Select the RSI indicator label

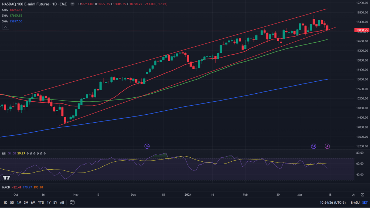[4, 153]
